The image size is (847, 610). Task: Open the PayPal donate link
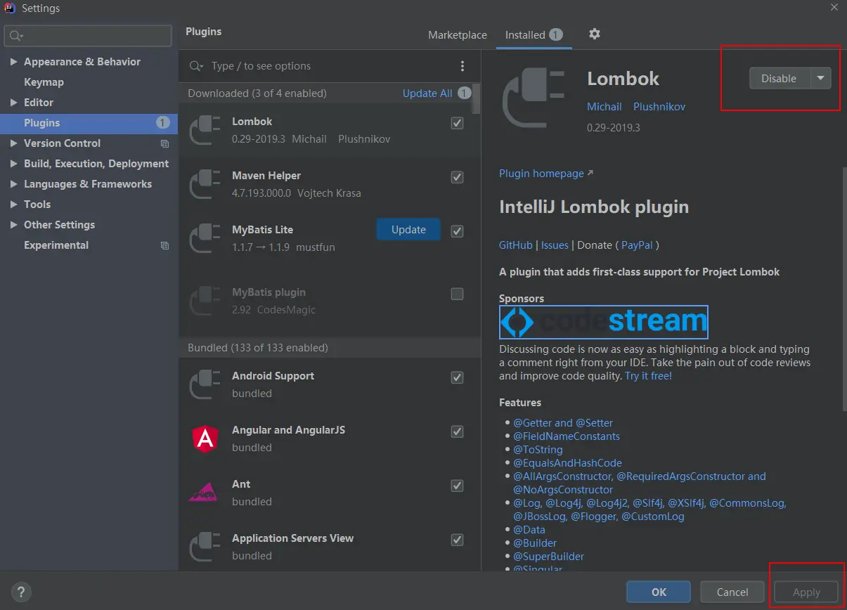click(638, 245)
